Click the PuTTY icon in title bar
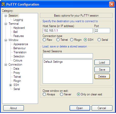 pos(3,4)
